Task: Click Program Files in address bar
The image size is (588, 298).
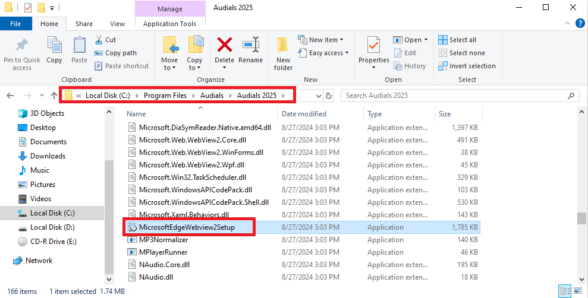Action: pyautogui.click(x=165, y=96)
